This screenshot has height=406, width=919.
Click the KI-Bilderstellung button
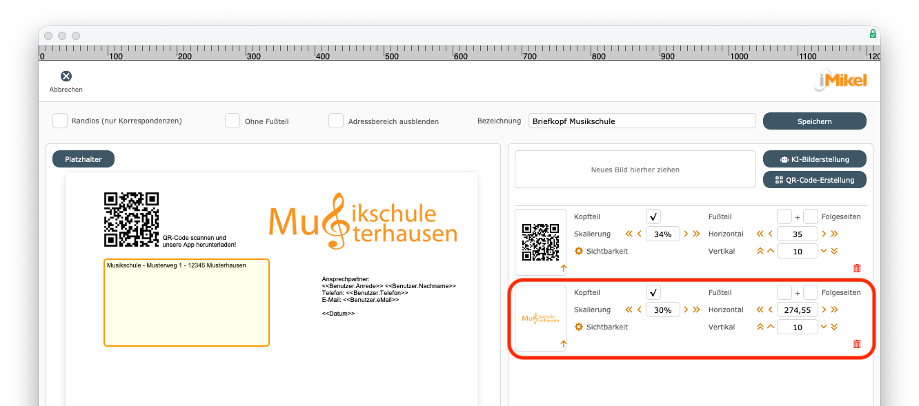point(815,159)
